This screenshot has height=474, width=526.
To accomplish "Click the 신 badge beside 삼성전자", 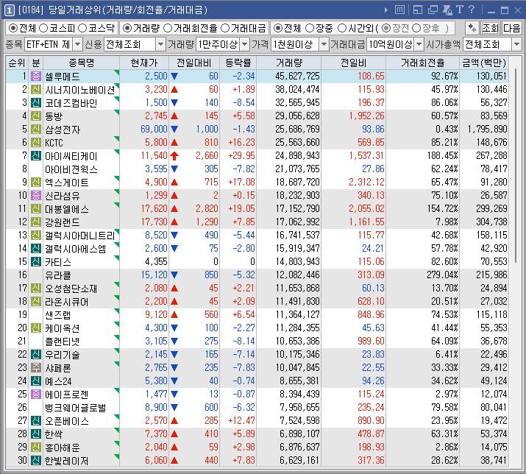I will tap(36, 130).
